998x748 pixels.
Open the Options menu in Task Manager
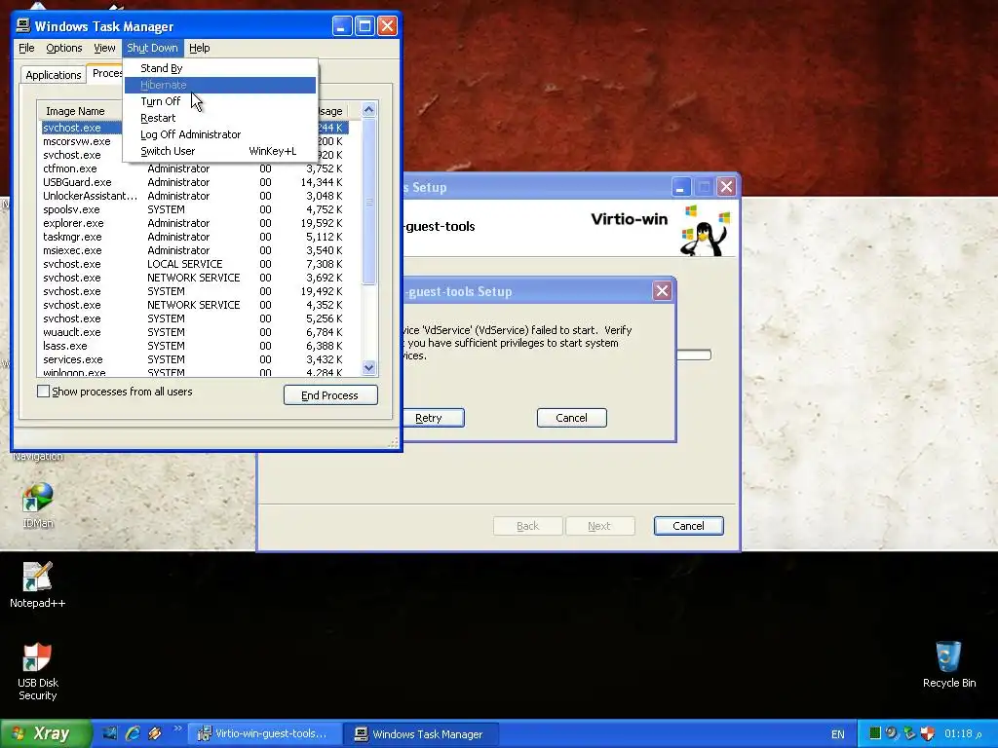(63, 48)
